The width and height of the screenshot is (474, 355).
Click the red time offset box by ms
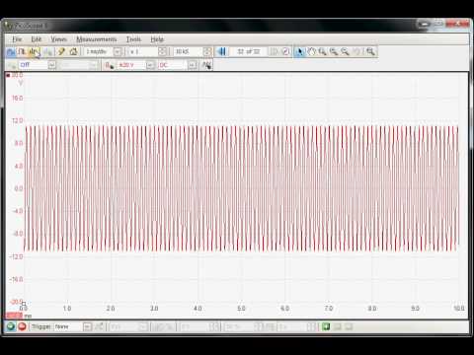(14, 316)
